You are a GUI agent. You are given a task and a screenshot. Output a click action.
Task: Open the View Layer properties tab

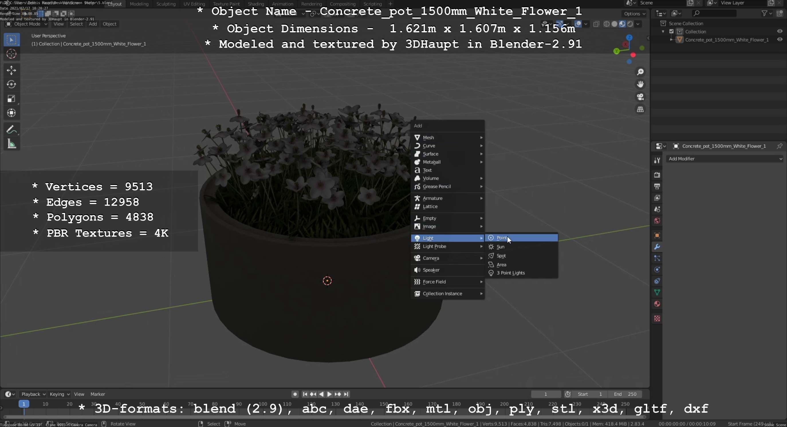[657, 198]
